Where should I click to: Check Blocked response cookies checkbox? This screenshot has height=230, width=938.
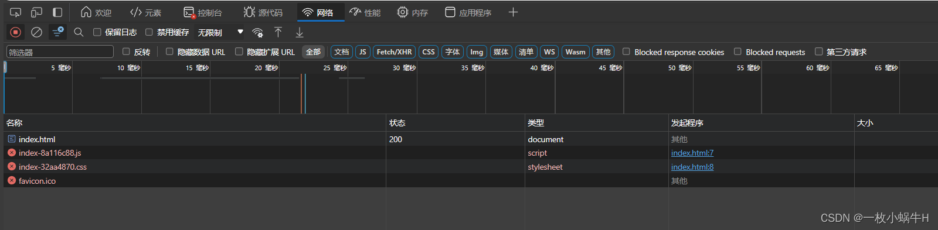[x=626, y=52]
